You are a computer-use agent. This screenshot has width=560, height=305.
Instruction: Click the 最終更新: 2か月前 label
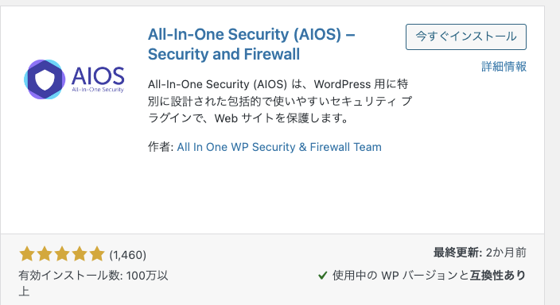coord(480,253)
